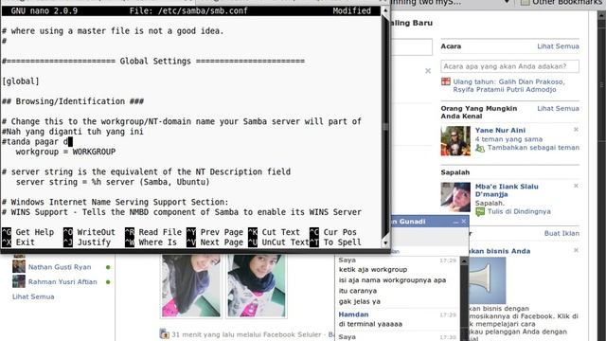The width and height of the screenshot is (606, 341).
Task: Close the Gunadi chat window
Action: click(464, 222)
